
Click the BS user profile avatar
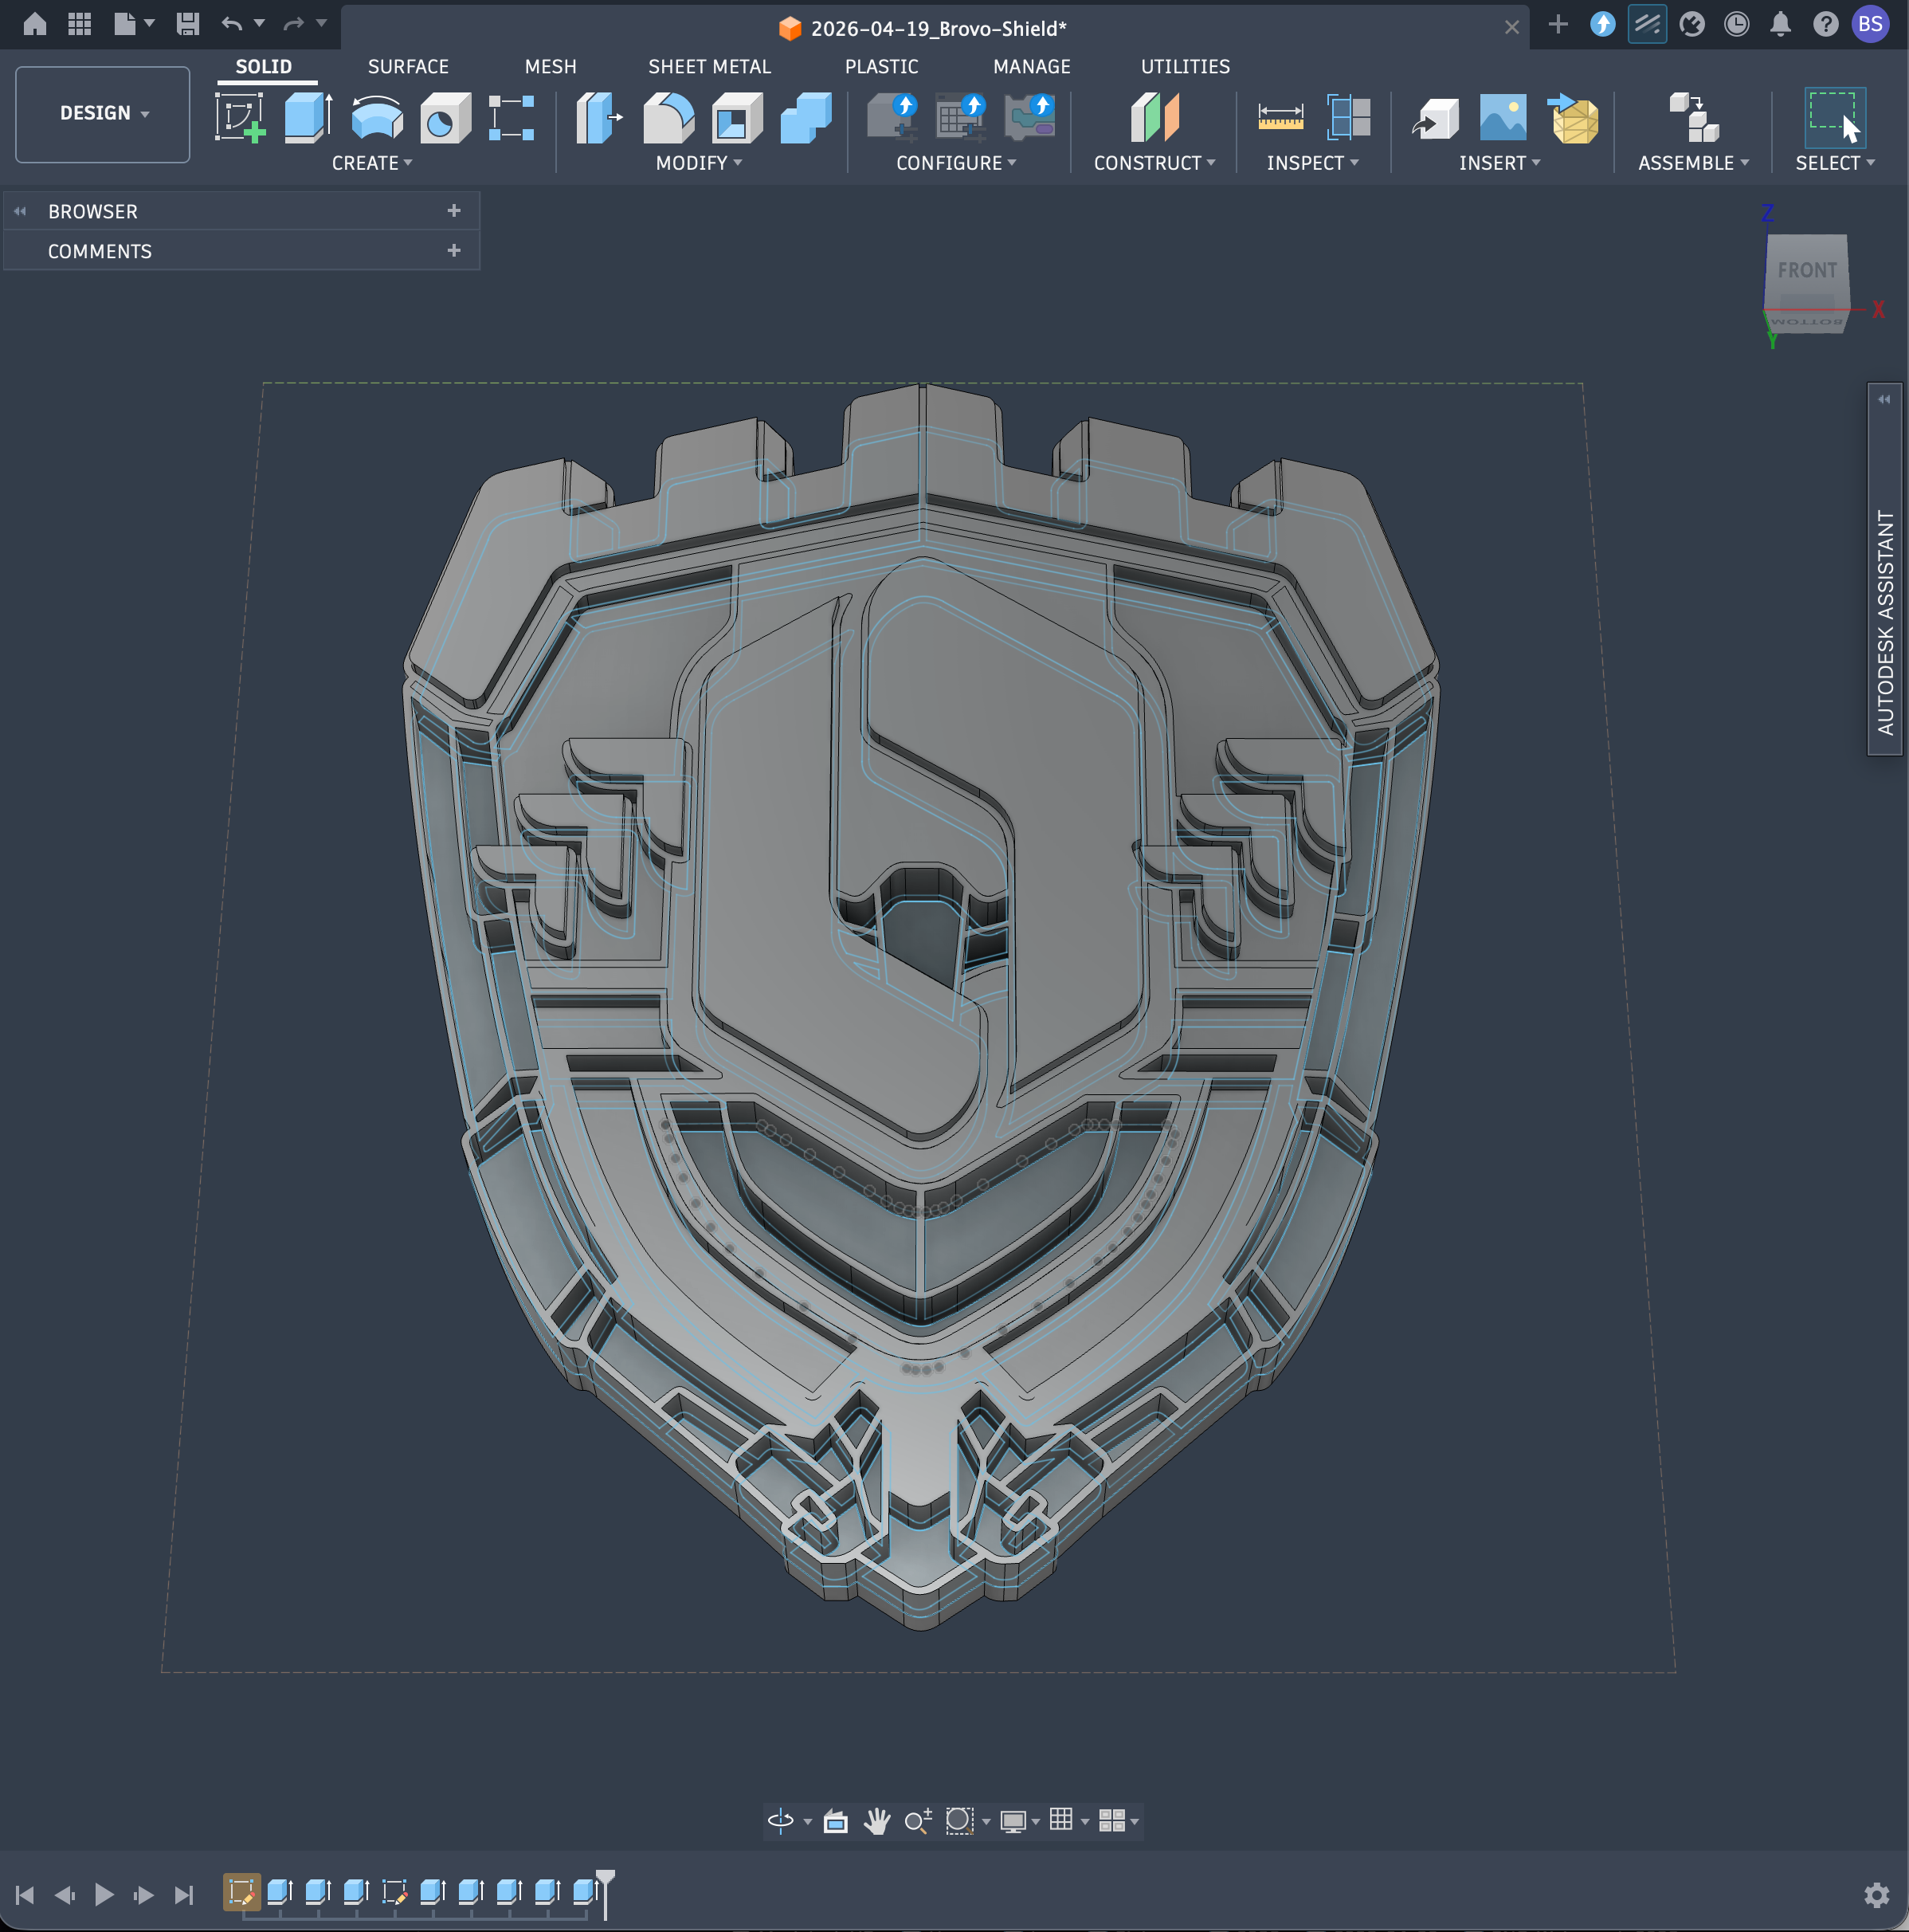1870,24
